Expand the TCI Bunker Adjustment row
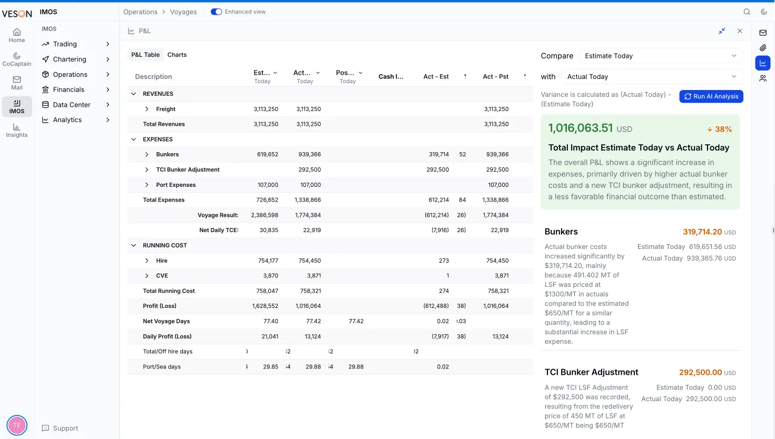This screenshot has width=775, height=439. [x=146, y=169]
